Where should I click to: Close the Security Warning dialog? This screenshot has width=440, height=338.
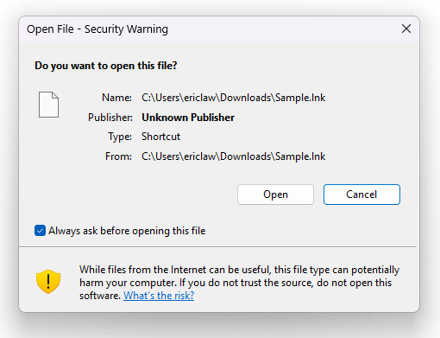(406, 29)
